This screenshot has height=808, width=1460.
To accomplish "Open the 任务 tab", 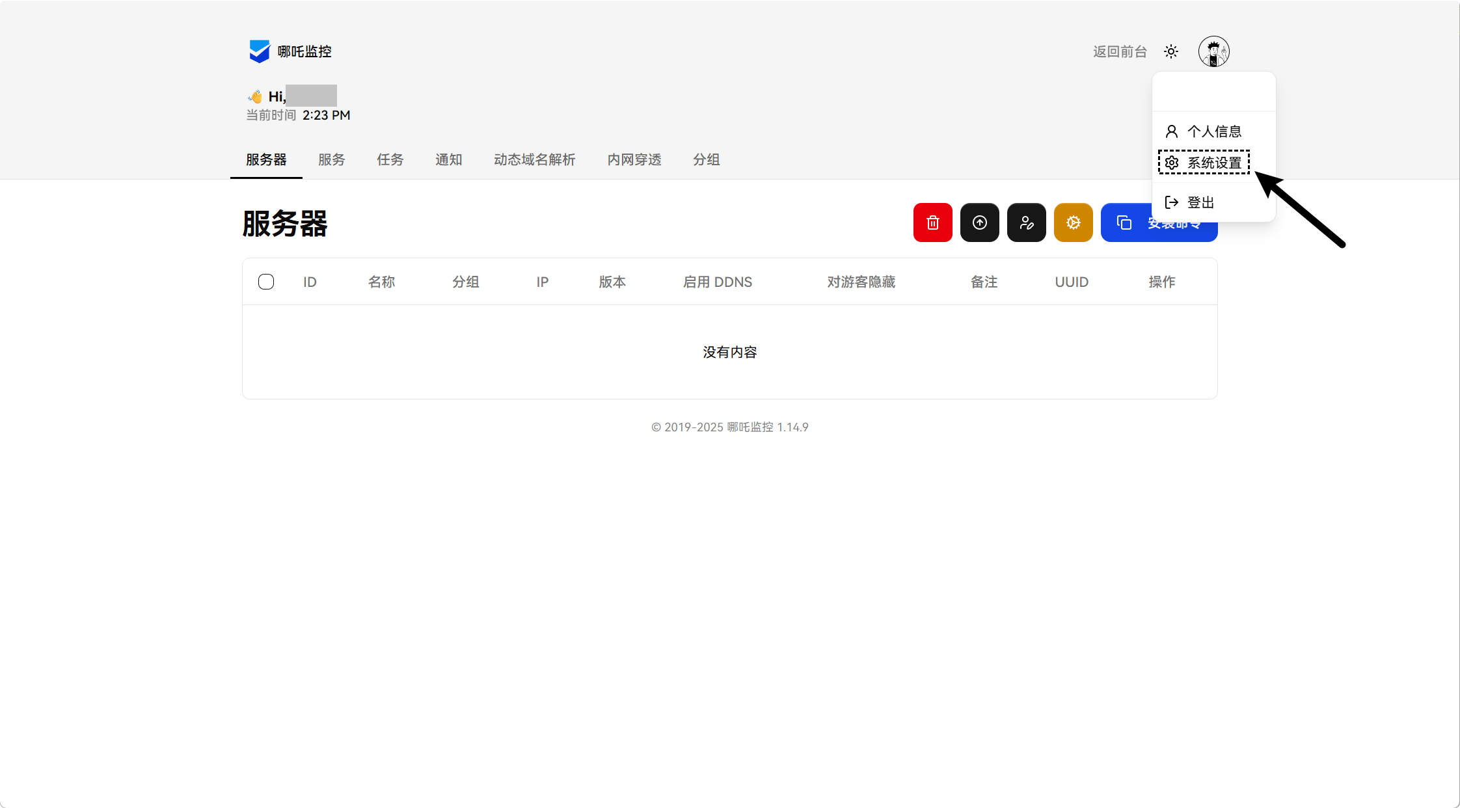I will pos(390,159).
